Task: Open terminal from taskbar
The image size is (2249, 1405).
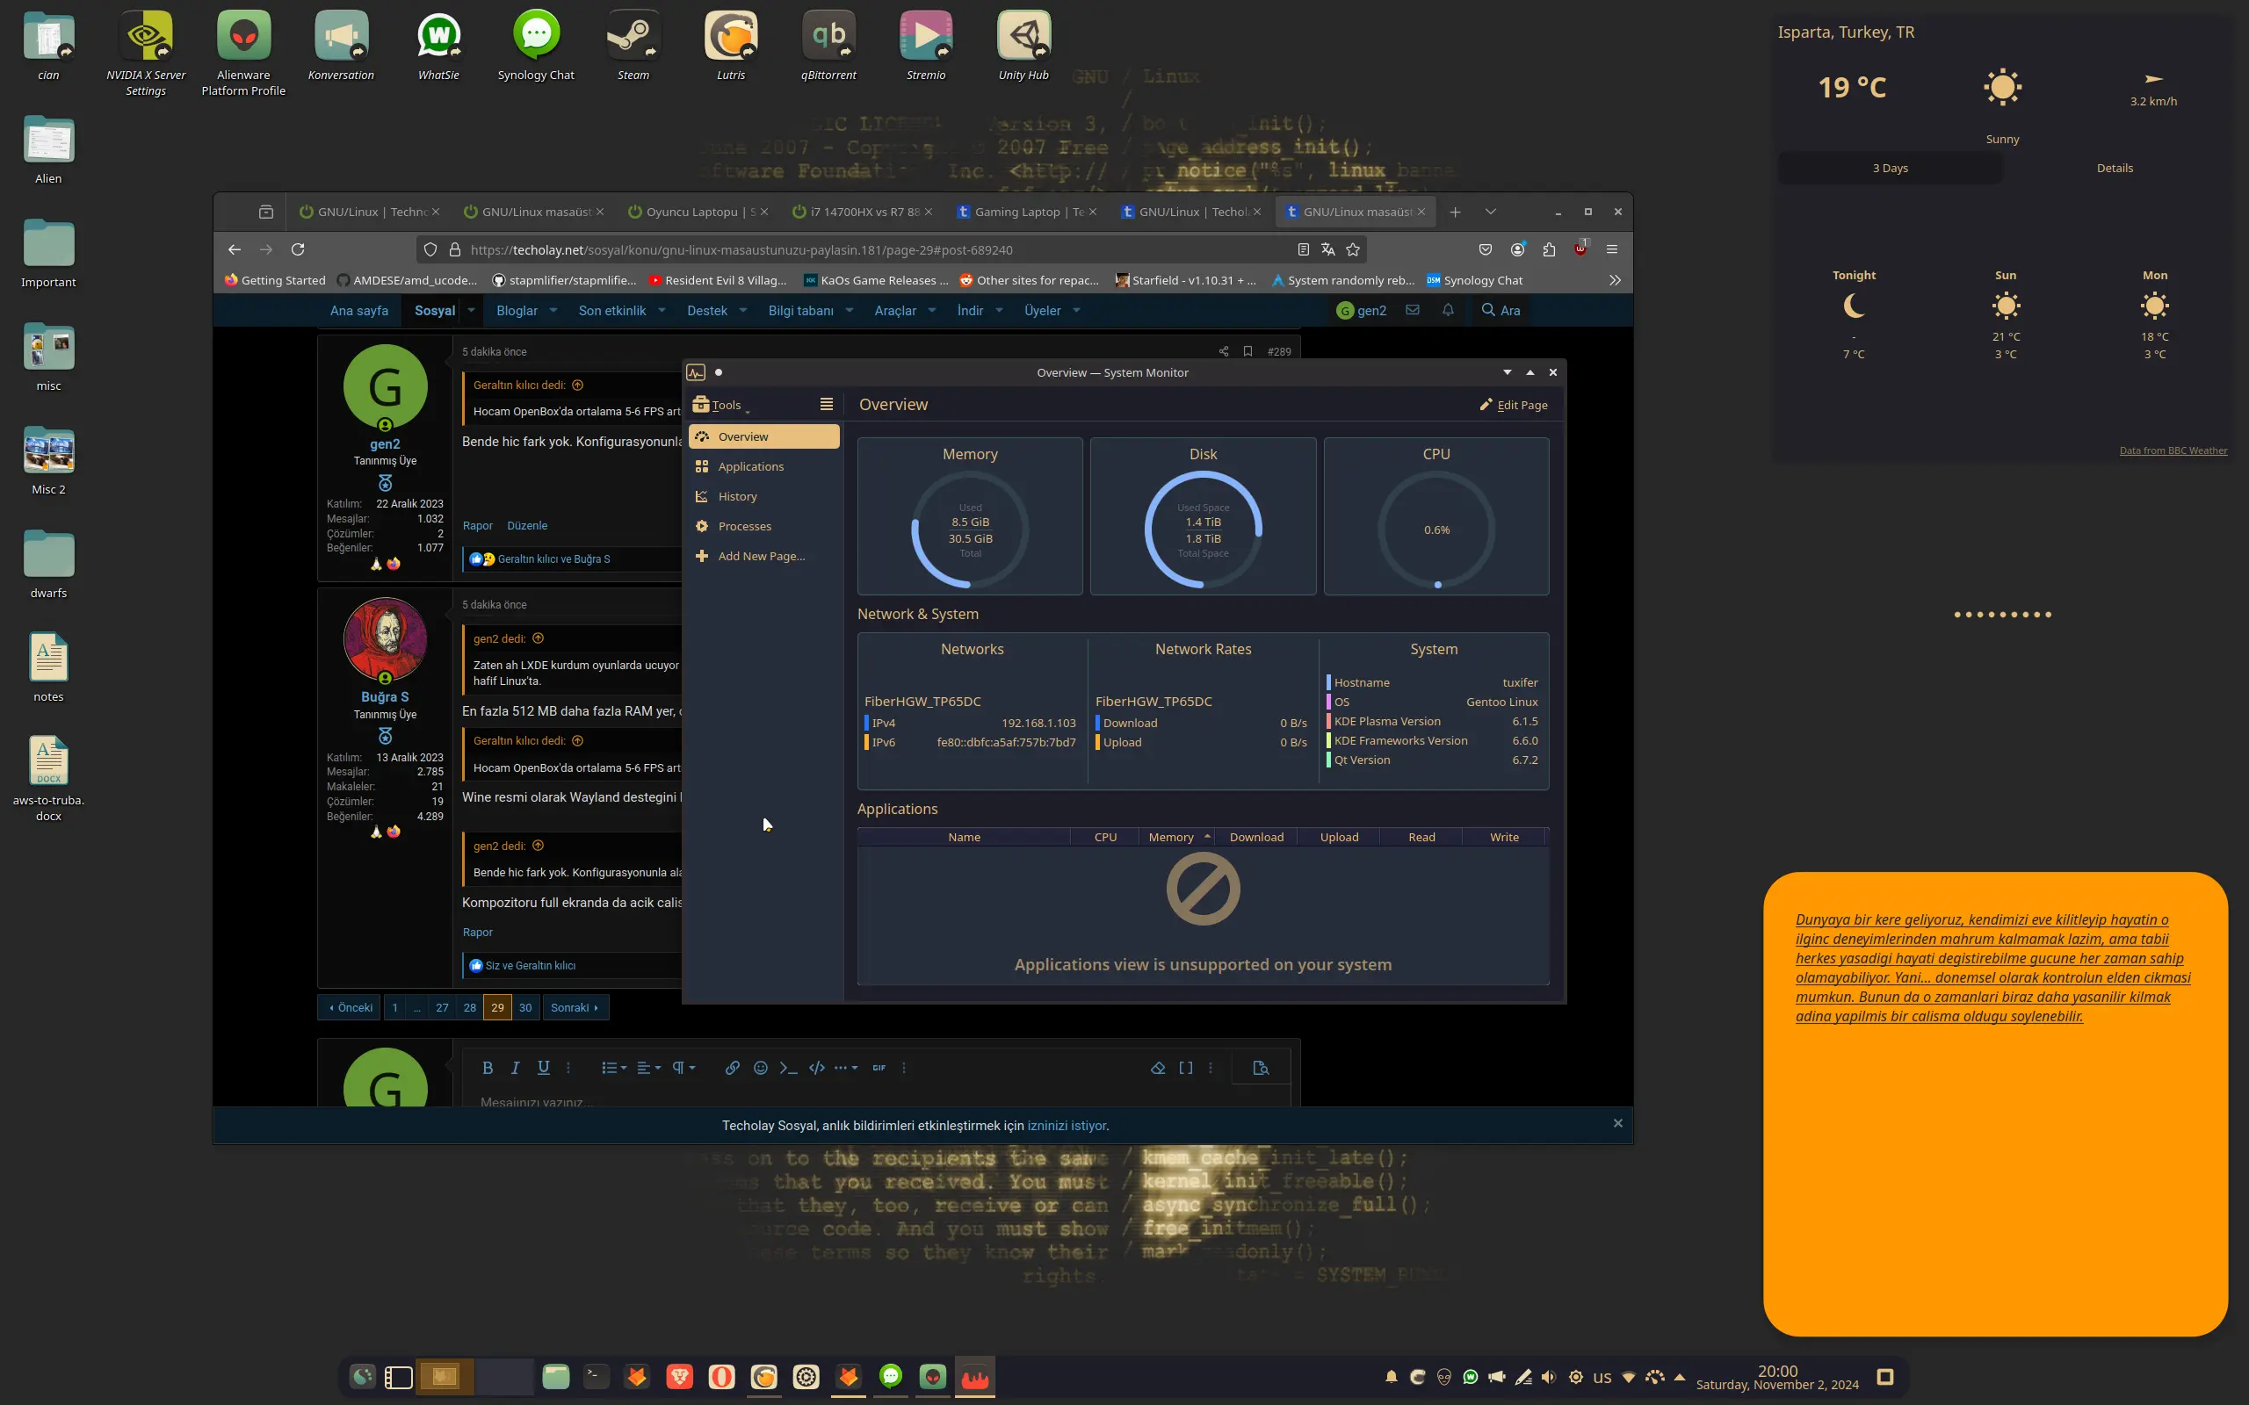Action: (597, 1377)
